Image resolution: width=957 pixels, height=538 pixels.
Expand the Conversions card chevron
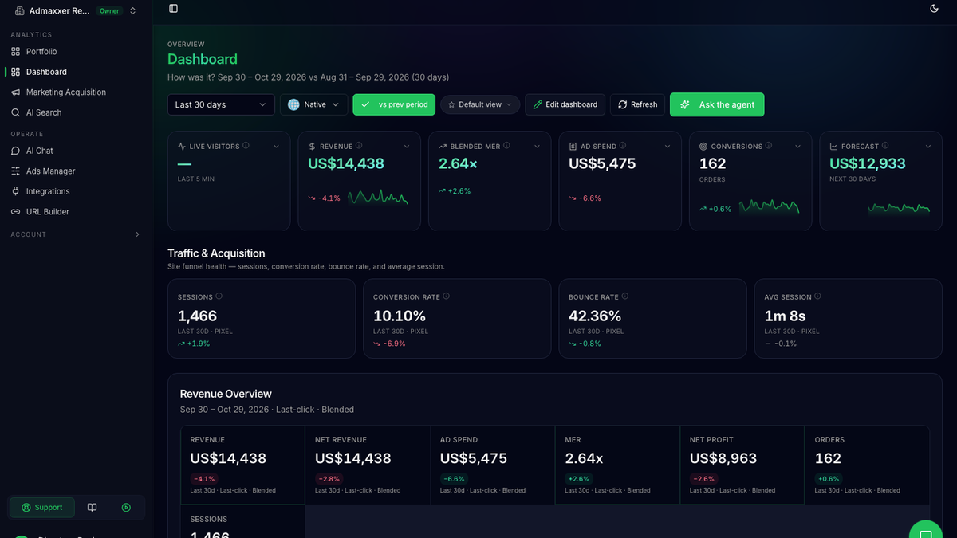(x=797, y=147)
